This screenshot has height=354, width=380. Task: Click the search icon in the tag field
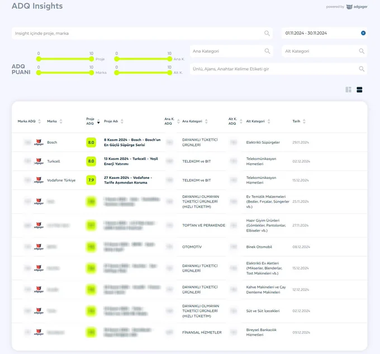click(362, 69)
